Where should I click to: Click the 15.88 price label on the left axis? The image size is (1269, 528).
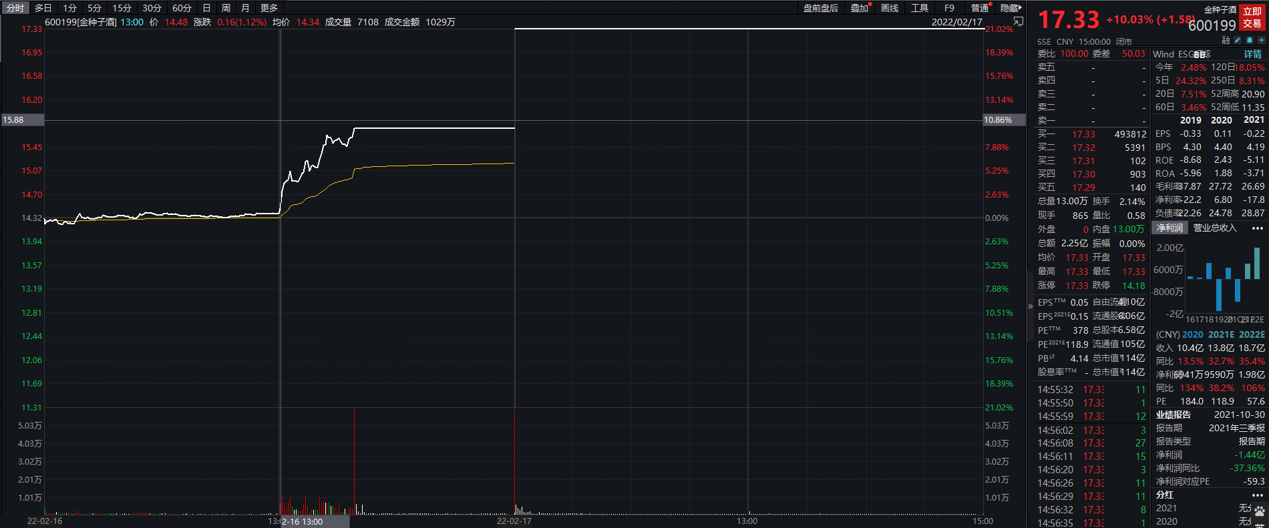tap(22, 120)
